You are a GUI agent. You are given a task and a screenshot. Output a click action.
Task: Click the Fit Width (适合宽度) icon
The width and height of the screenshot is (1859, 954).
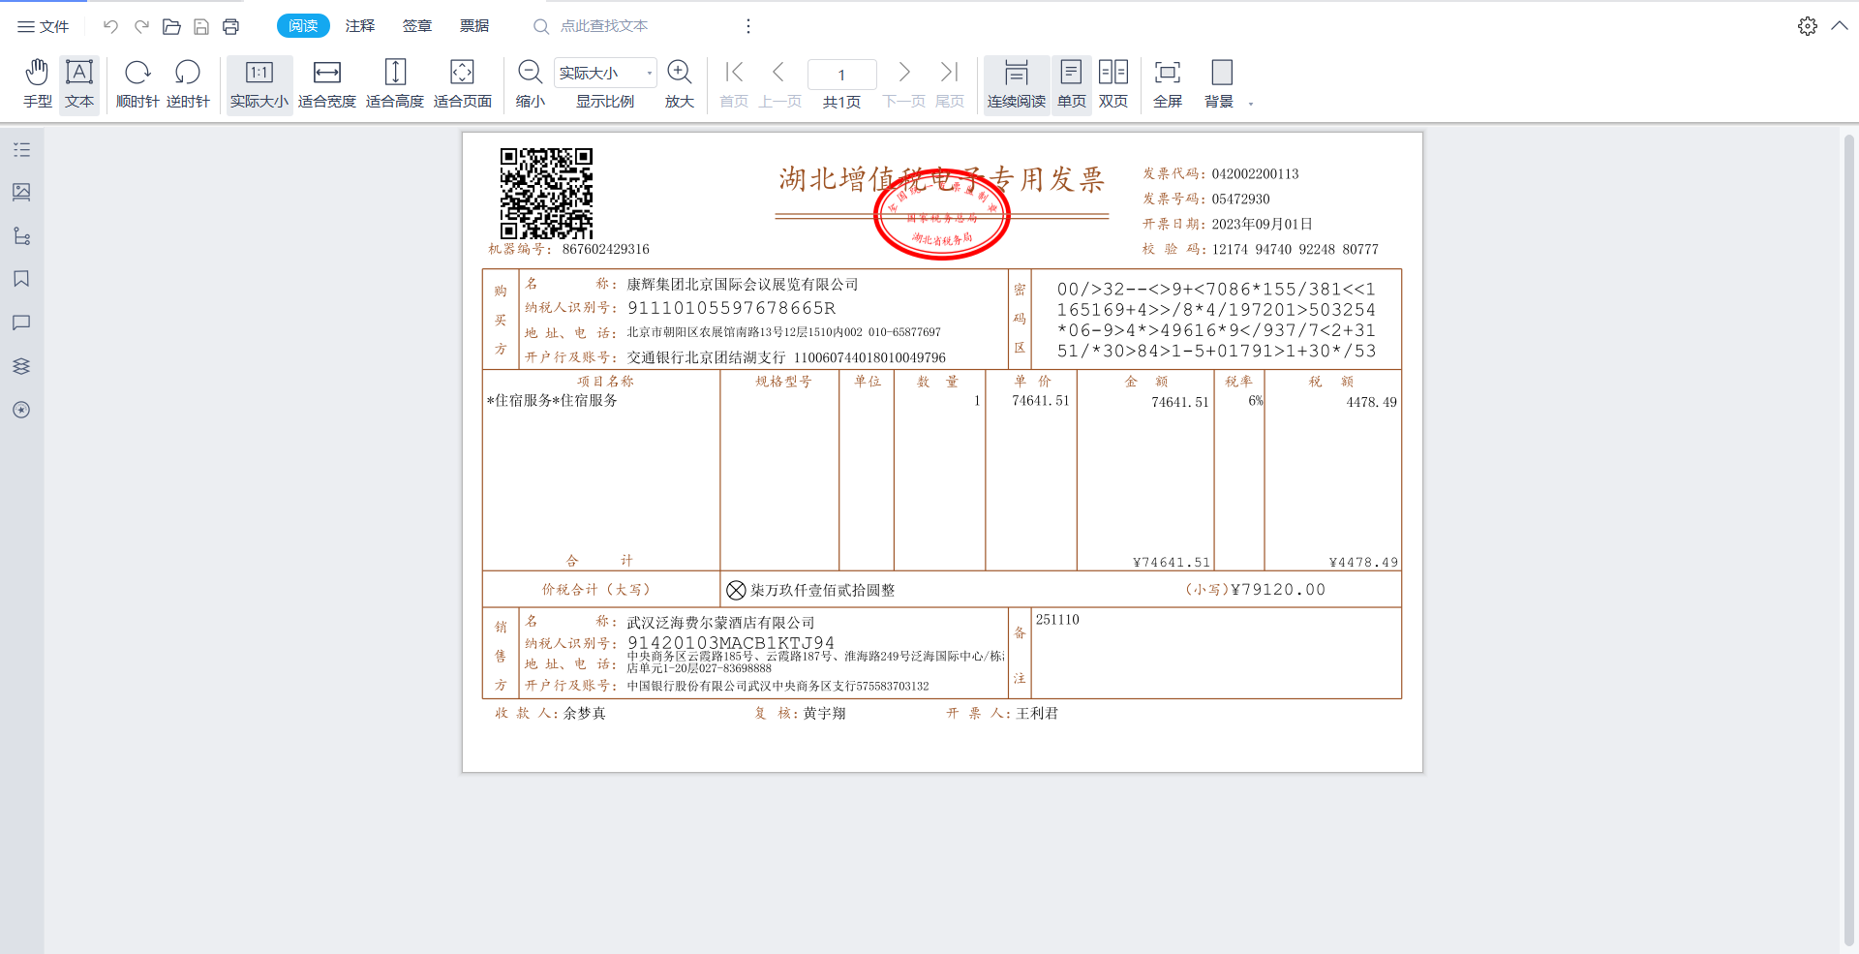click(x=327, y=73)
